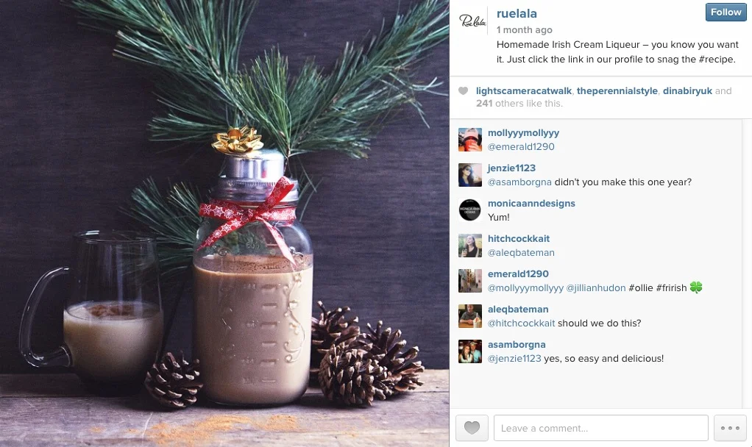
Task: Click asamborgna's avatar thumbnail
Action: tap(470, 351)
